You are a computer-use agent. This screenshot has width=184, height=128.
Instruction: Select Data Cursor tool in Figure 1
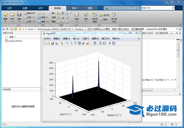(83, 43)
